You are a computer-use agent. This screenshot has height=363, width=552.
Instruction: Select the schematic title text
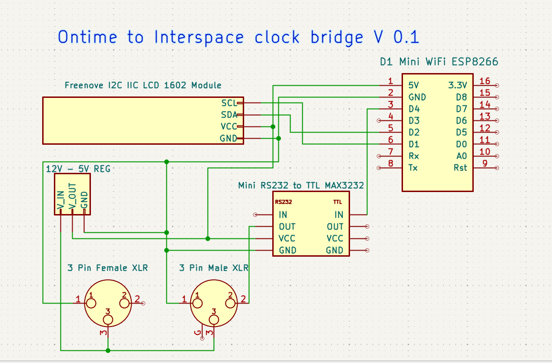pos(238,37)
